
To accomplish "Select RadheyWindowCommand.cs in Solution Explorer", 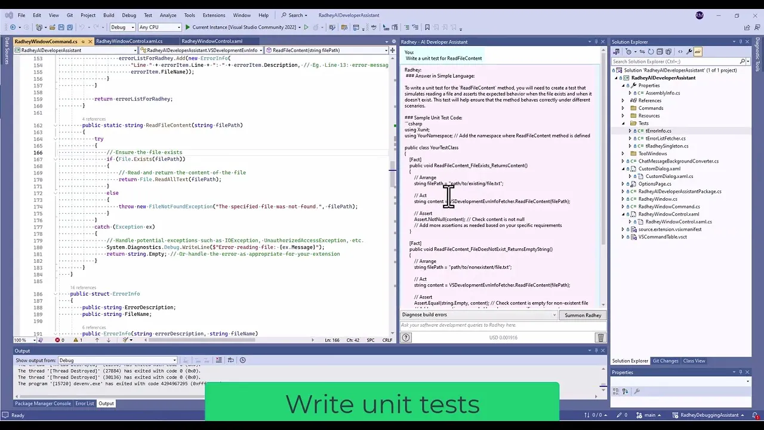I will (669, 207).
